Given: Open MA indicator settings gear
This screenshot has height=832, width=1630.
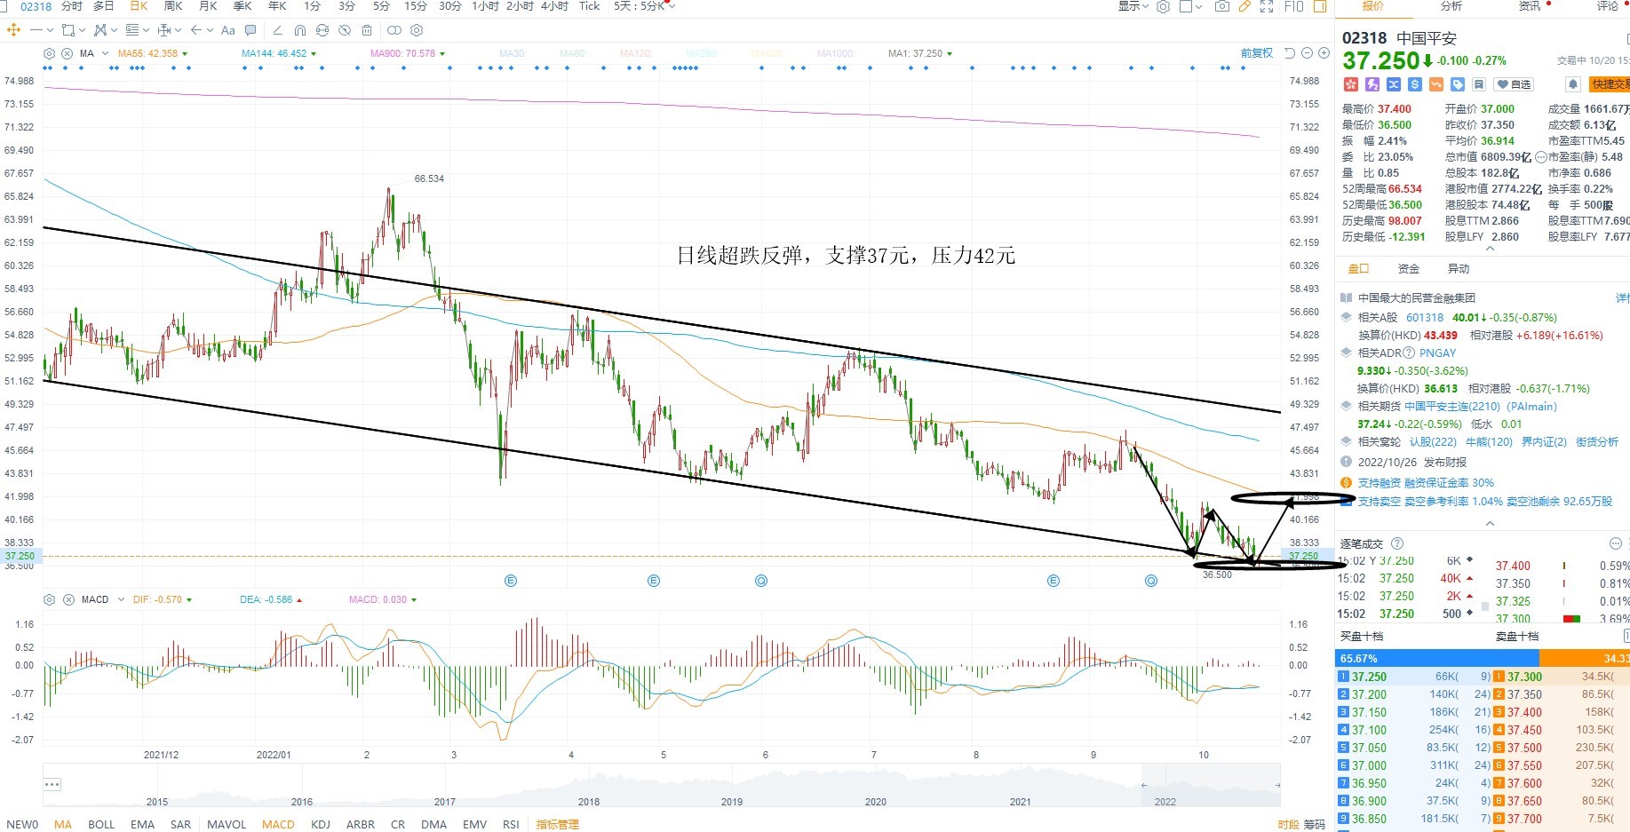Looking at the screenshot, I should tap(49, 53).
